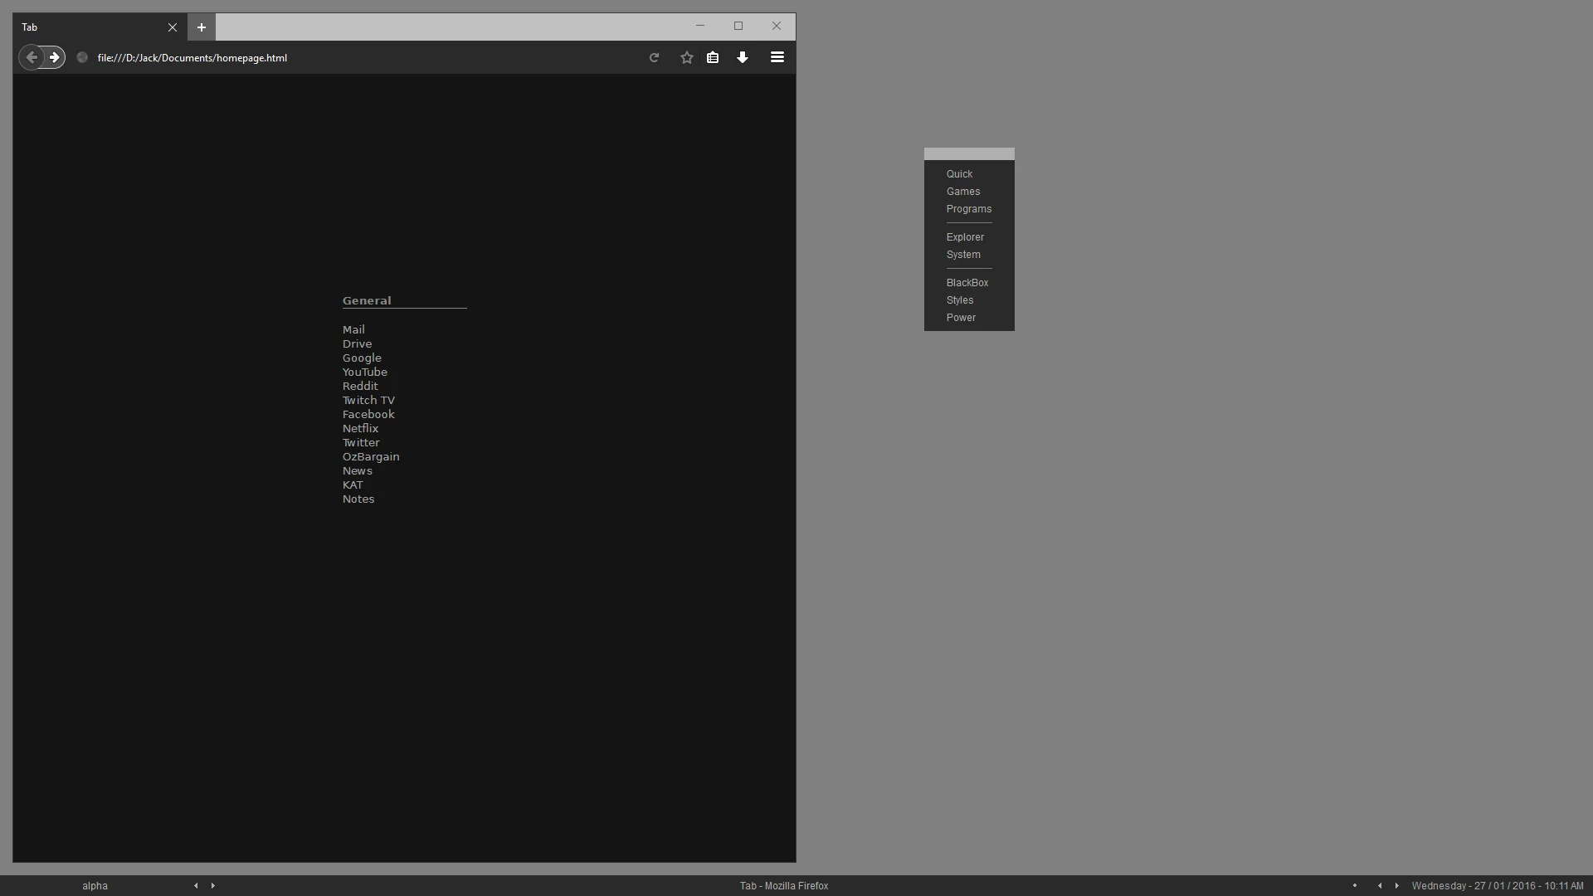Open a new tab with the plus button
Image resolution: width=1593 pixels, height=896 pixels.
click(x=202, y=27)
